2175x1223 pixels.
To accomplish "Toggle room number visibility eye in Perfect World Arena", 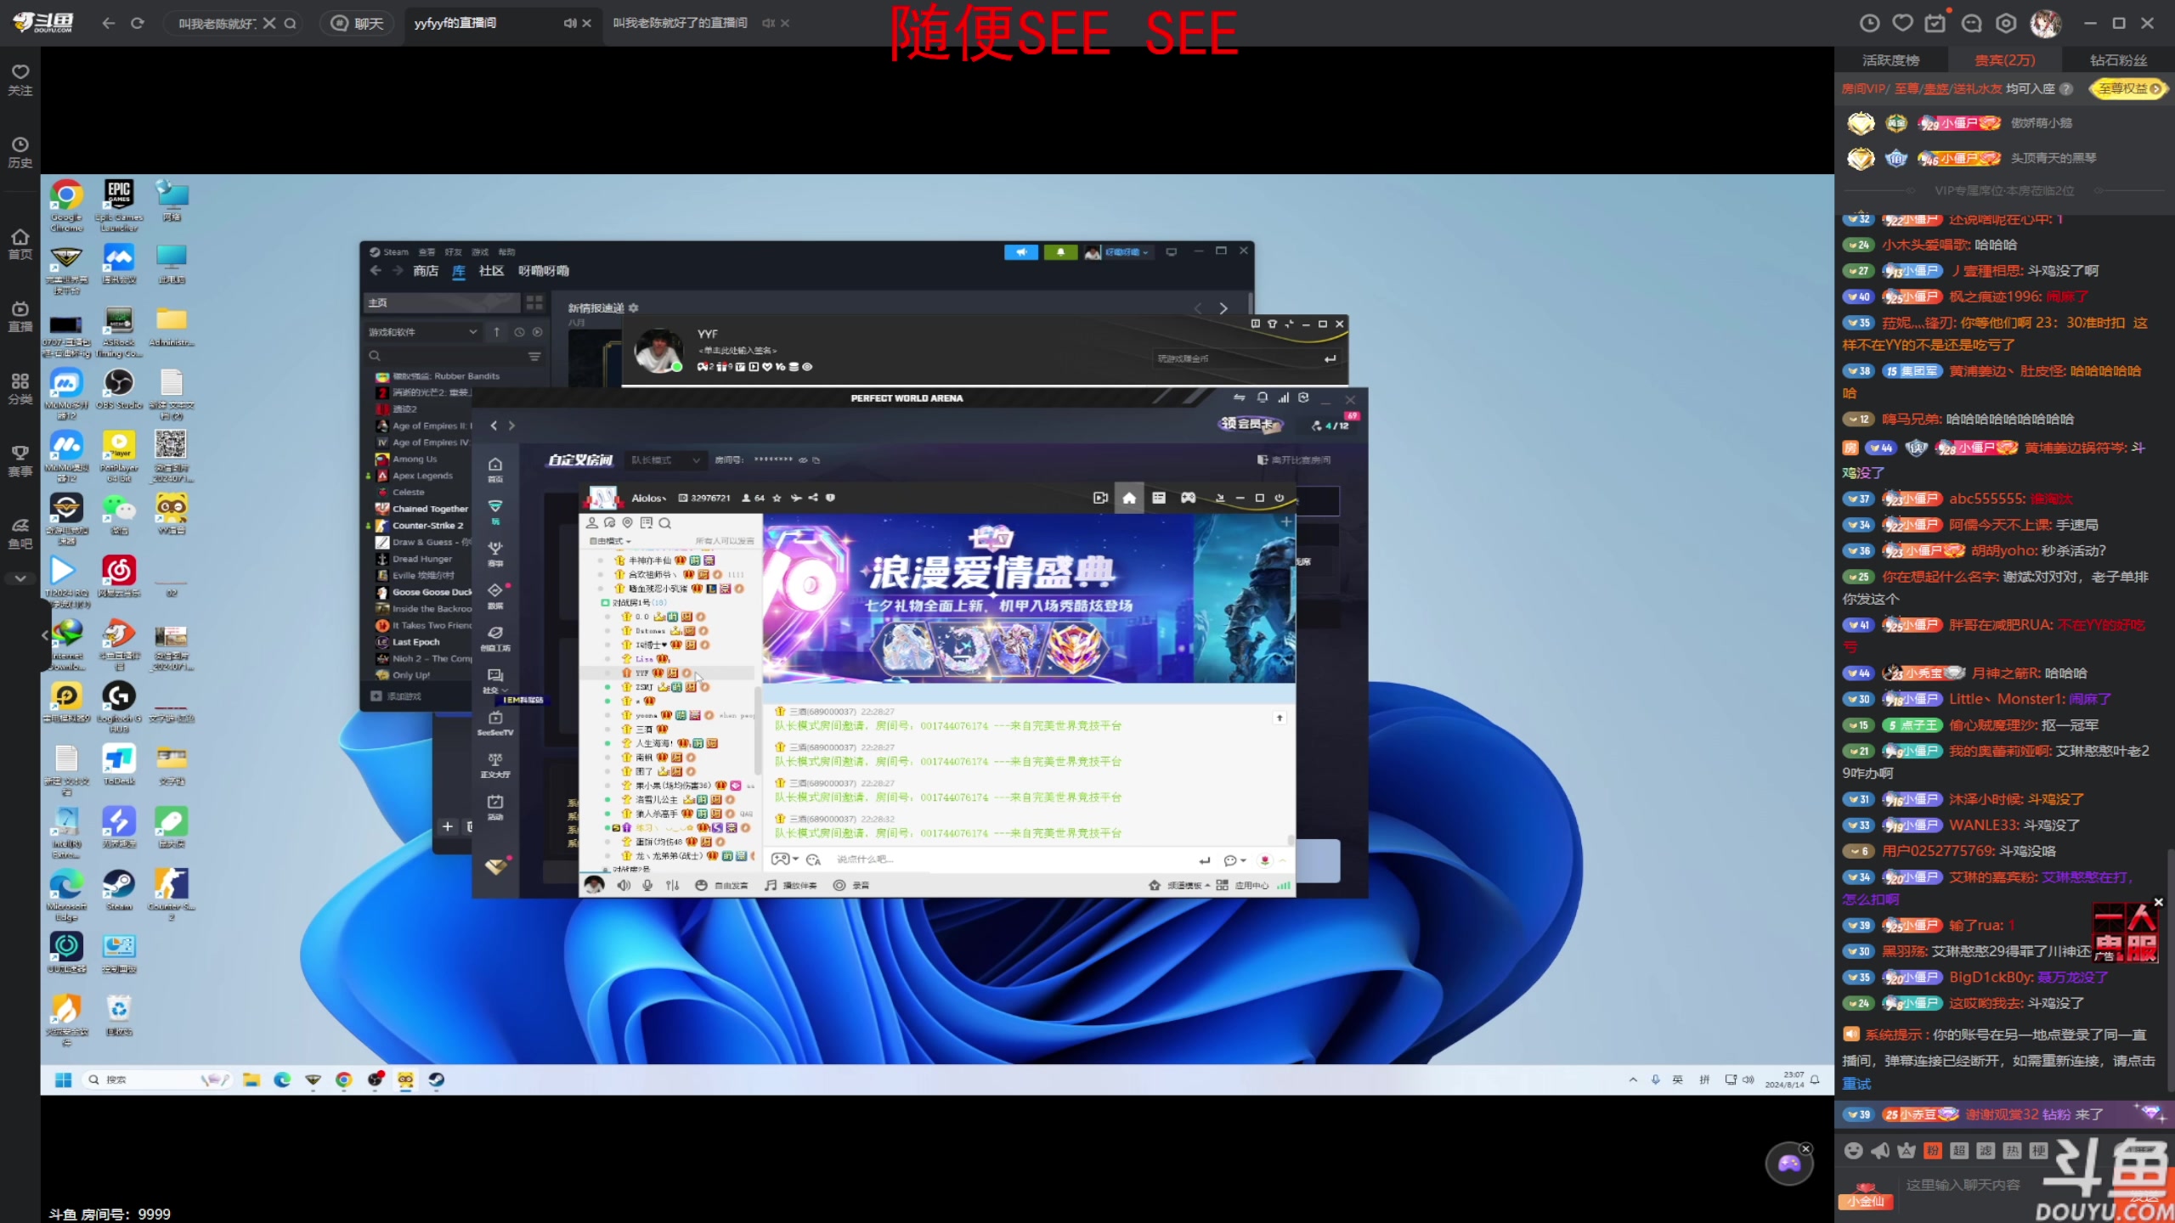I will tap(802, 460).
